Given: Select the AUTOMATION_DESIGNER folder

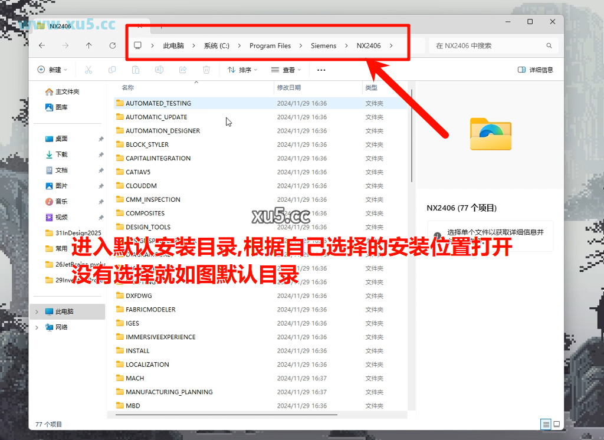Looking at the screenshot, I should (x=162, y=131).
